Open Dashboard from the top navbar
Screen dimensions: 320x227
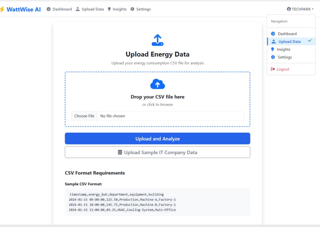[59, 9]
